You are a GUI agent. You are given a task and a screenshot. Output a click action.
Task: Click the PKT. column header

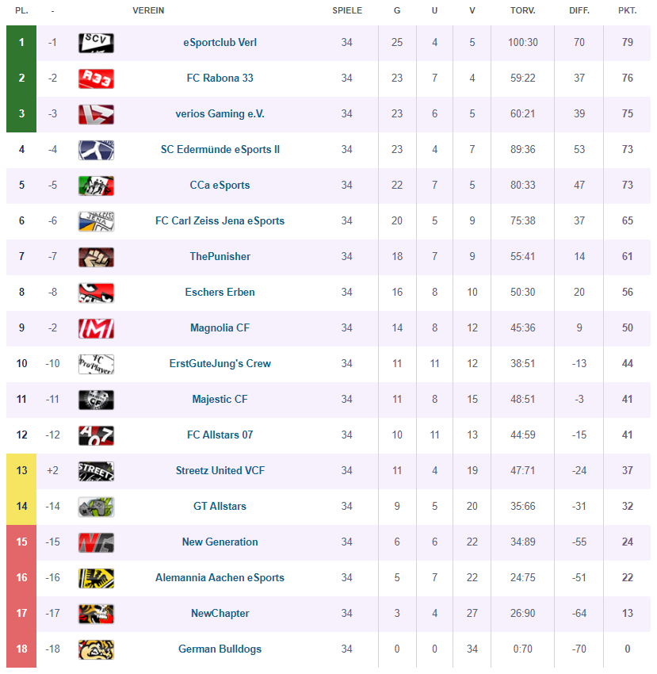[x=628, y=10]
